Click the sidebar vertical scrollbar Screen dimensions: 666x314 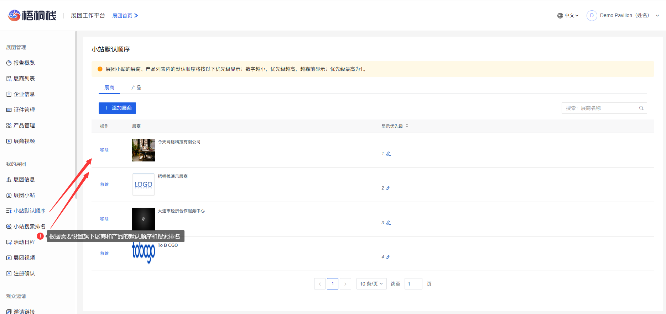[x=76, y=115]
